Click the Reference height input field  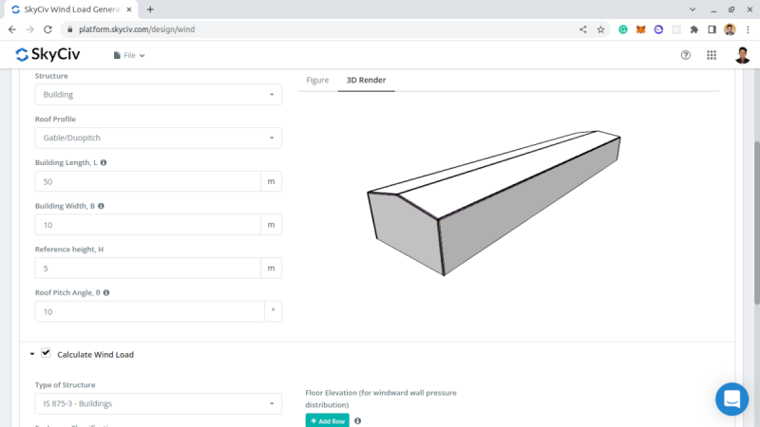click(147, 269)
